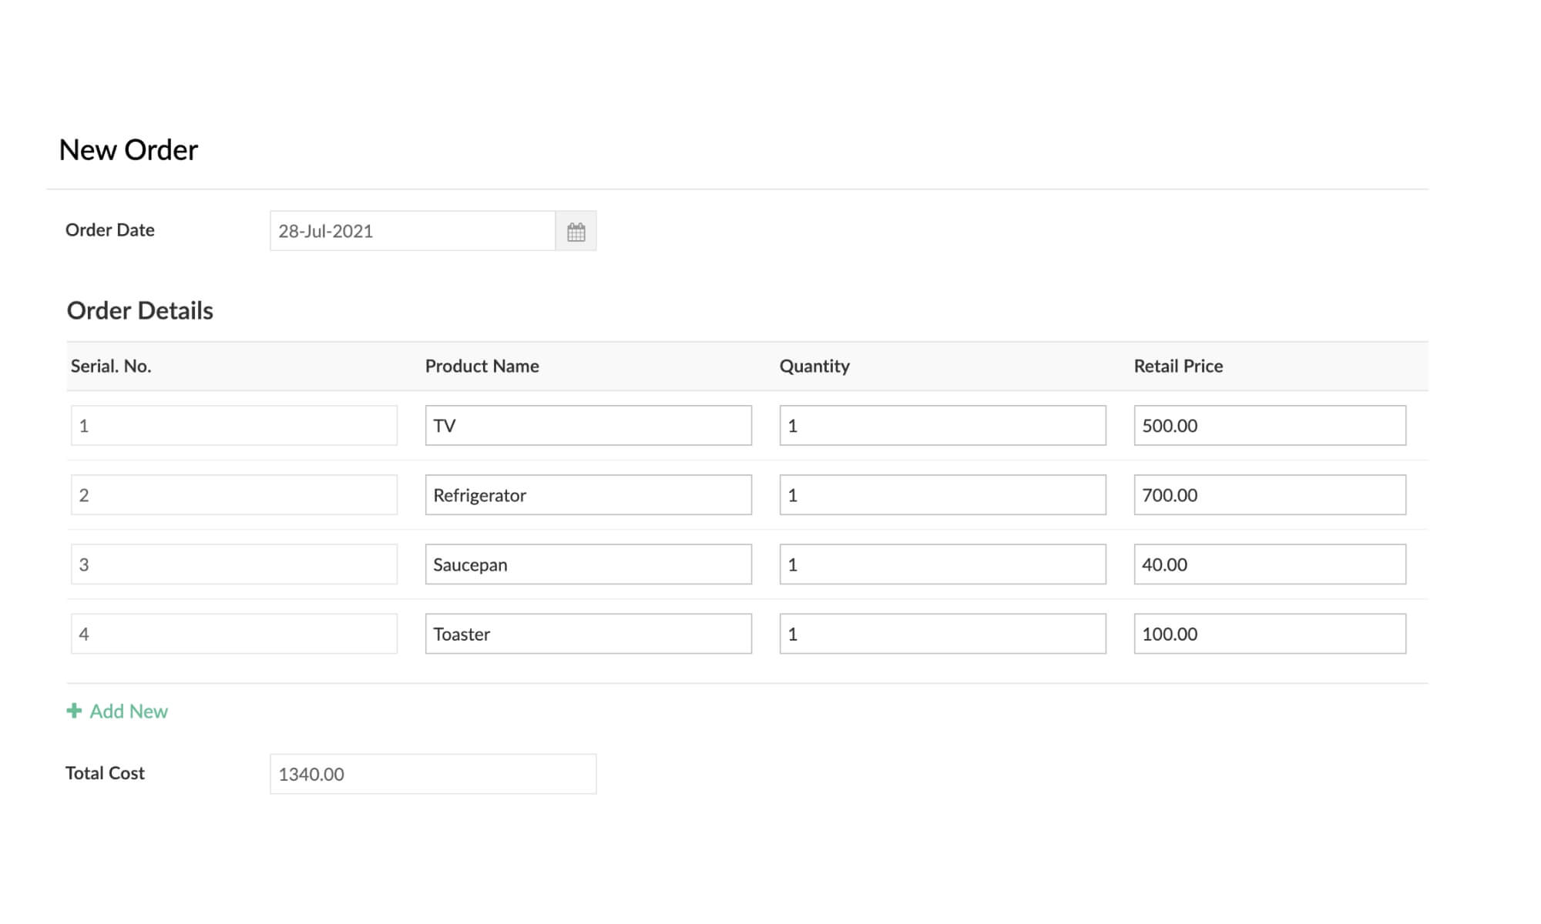Click the calendar icon for Order Date
Viewport: 1541px width, 924px height.
coord(576,230)
